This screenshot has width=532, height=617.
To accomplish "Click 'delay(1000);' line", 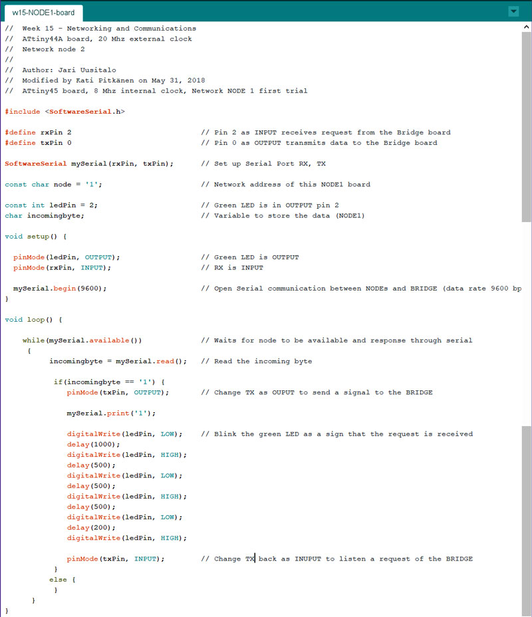I will point(93,444).
